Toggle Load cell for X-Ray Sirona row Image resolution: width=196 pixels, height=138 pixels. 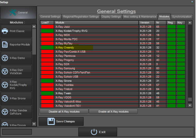48,81
